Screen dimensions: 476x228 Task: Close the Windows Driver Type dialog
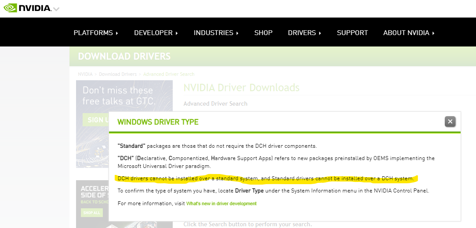point(450,122)
